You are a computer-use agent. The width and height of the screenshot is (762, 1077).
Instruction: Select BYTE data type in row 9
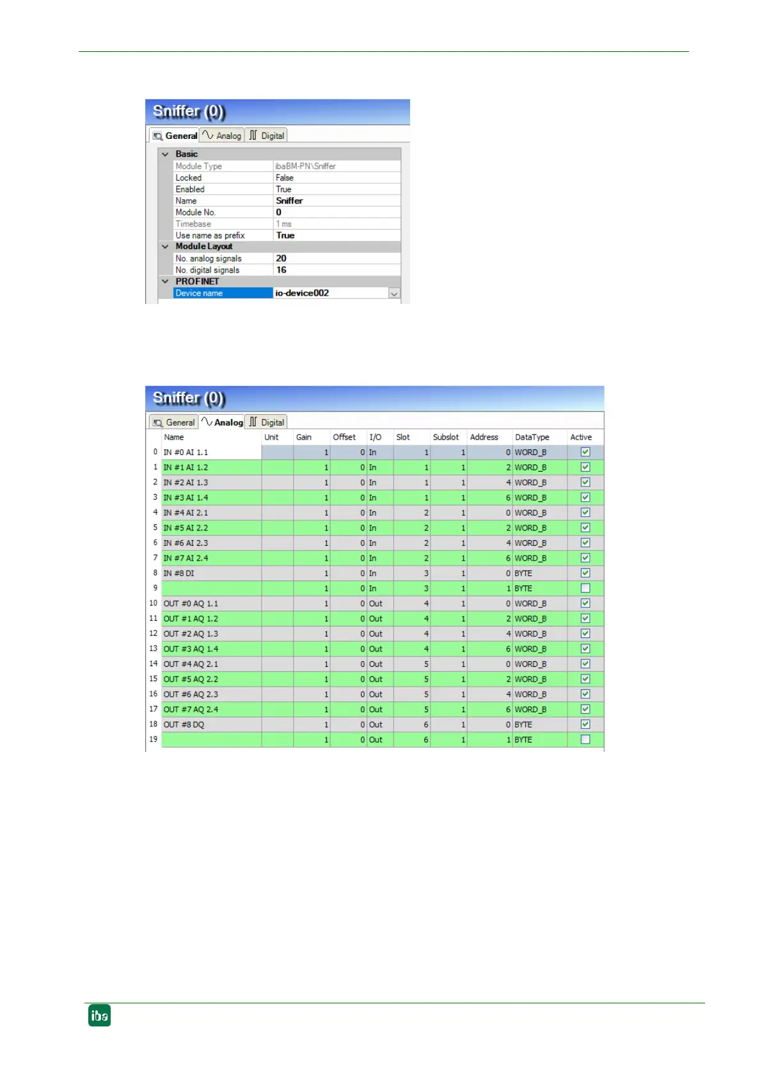tap(540, 588)
